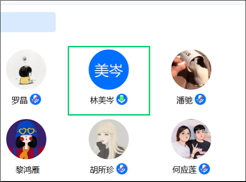
Task: Open 黎鸿雁's avatar with heart glasses
Action: (26, 139)
